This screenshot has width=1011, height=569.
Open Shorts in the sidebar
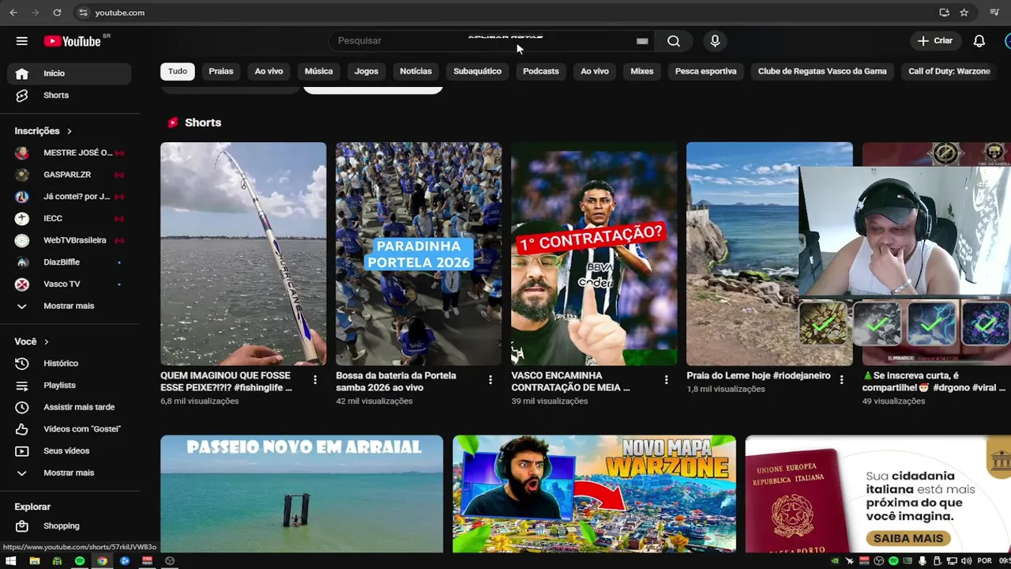tap(70, 95)
